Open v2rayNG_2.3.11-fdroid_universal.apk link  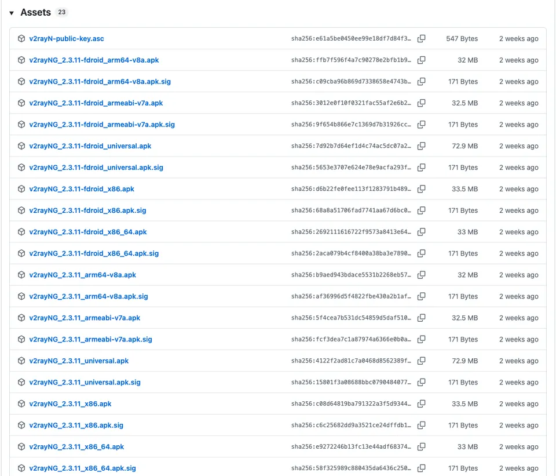click(x=90, y=146)
